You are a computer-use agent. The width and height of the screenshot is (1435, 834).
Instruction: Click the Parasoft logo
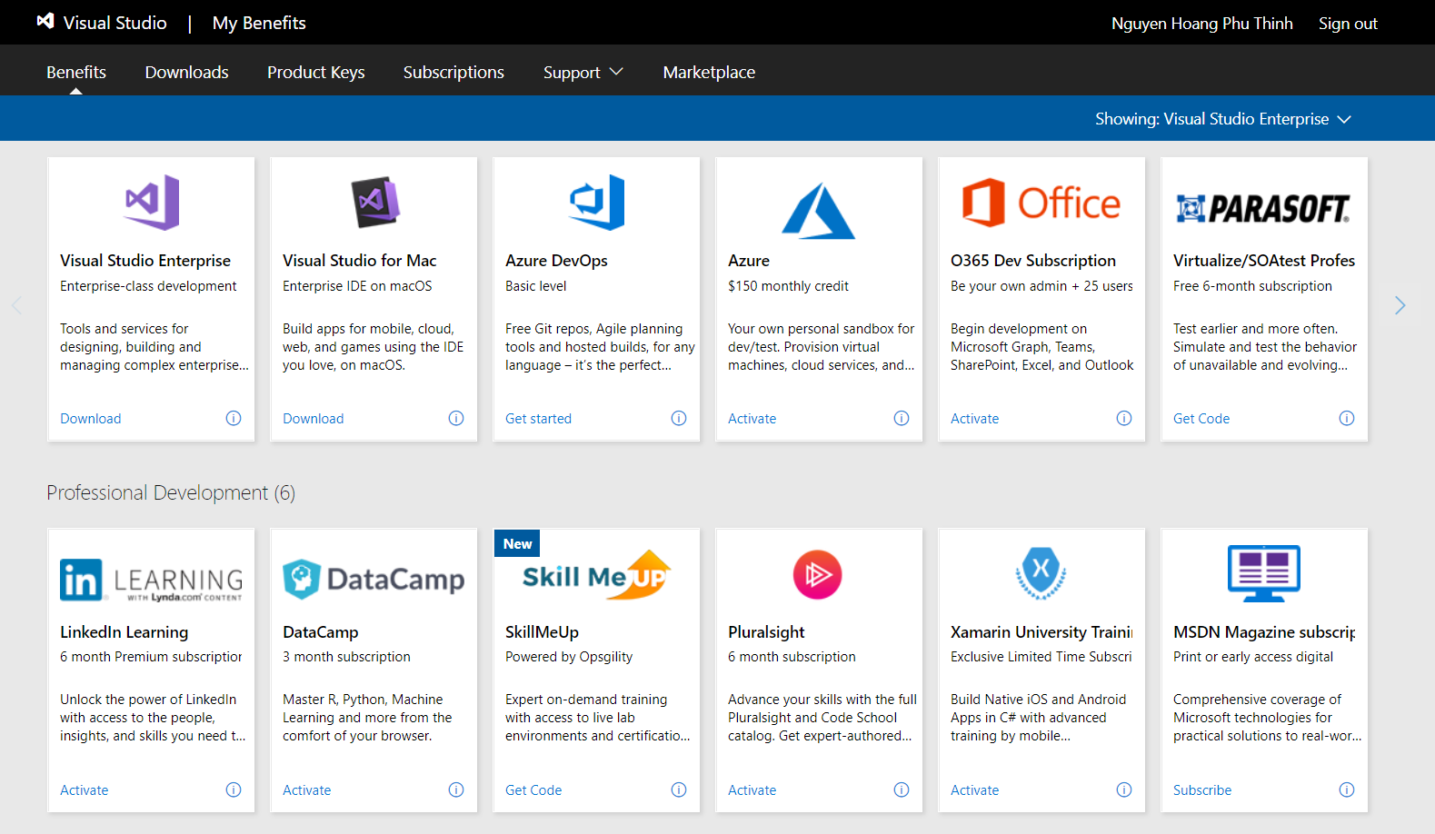[1263, 209]
